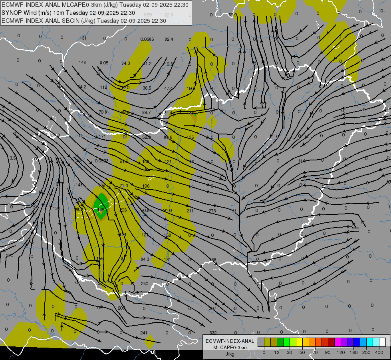Select the map value 206
Image resolution: width=391 pixels, height=360 pixels.
click(123, 210)
